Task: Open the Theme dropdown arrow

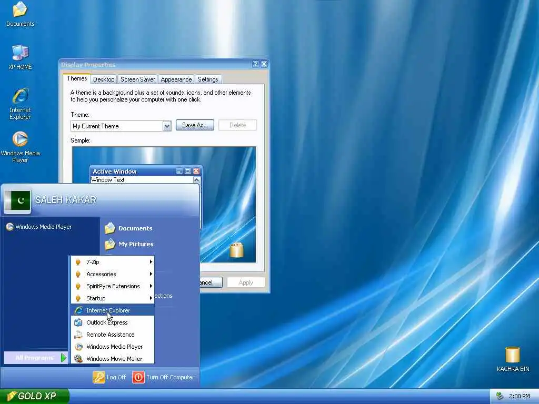Action: click(x=167, y=126)
